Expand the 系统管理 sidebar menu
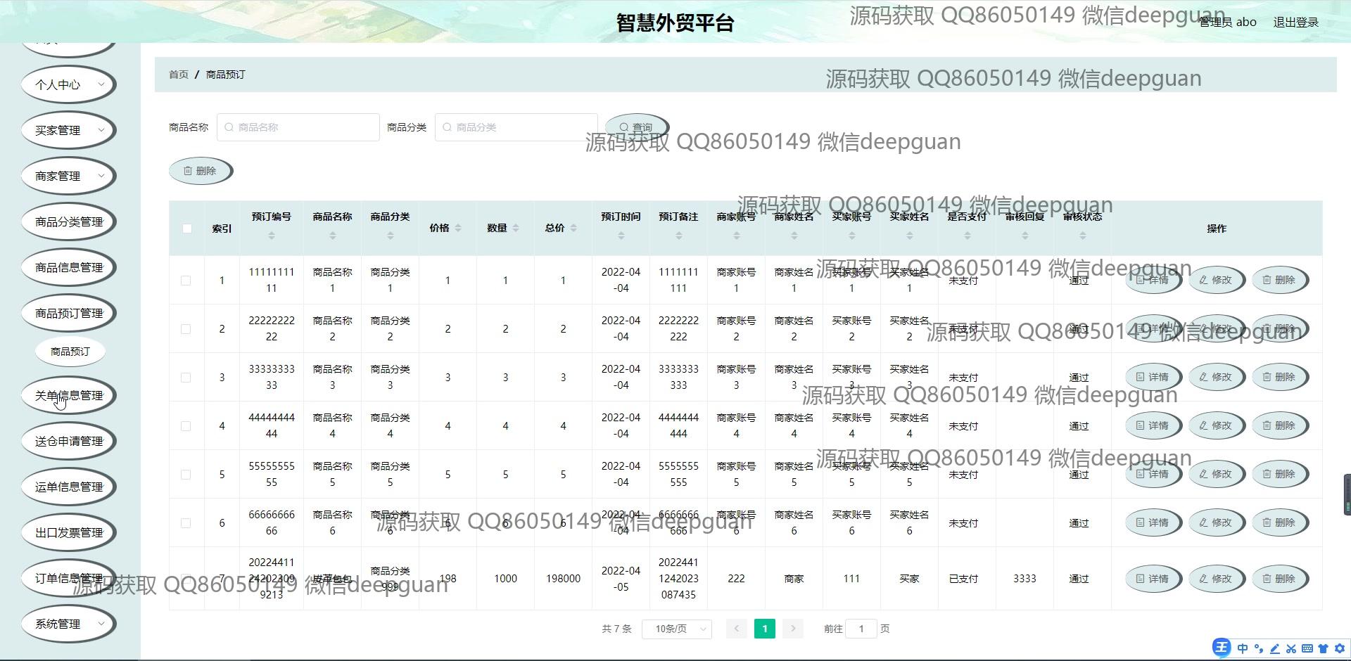The height and width of the screenshot is (661, 1351). 68,624
